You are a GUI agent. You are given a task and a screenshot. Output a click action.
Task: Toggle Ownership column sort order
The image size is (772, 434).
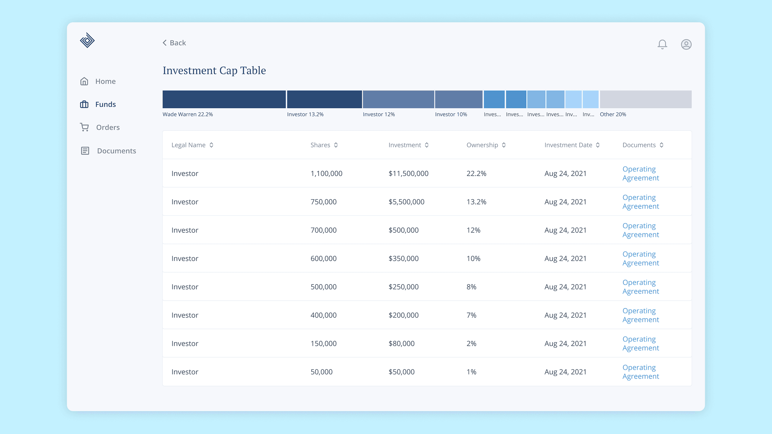click(504, 145)
